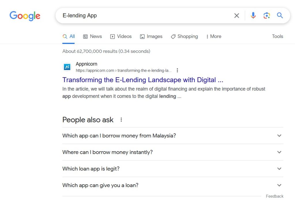Open the Appnicorn result options menu
The image size is (295, 212).
pyautogui.click(x=177, y=70)
